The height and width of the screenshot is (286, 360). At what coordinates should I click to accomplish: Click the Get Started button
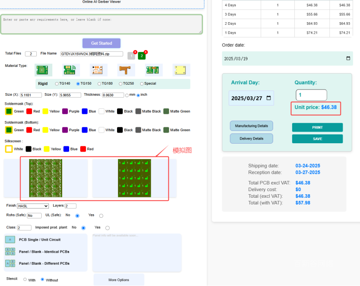(101, 43)
